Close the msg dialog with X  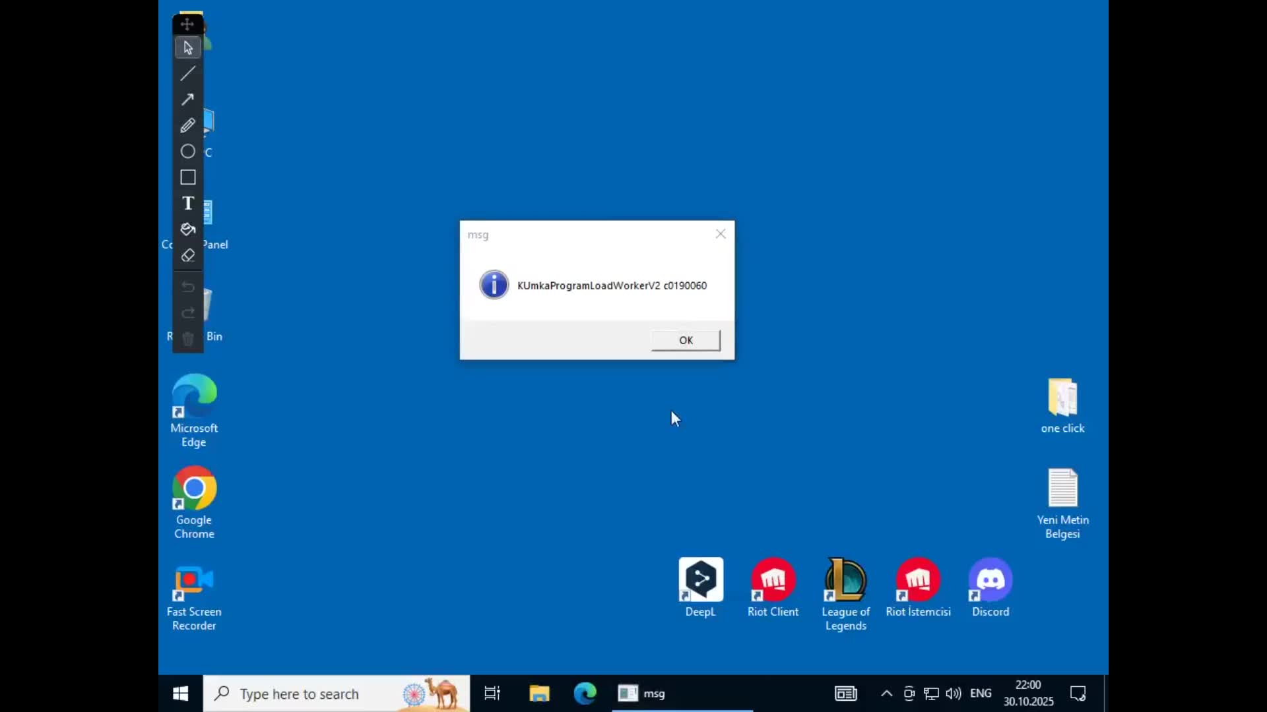[721, 234]
